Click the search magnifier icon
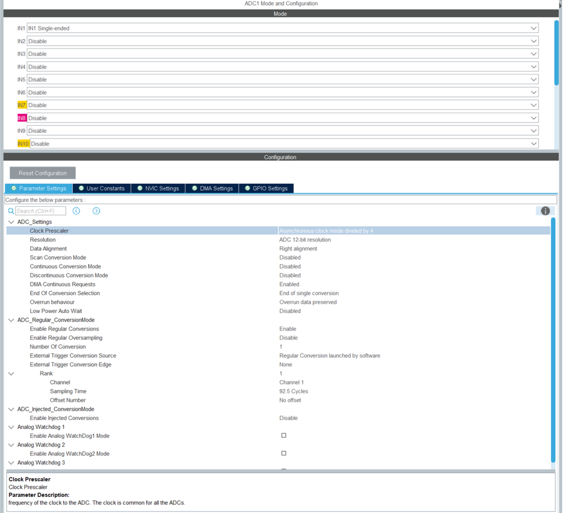578x513 pixels. pyautogui.click(x=11, y=211)
